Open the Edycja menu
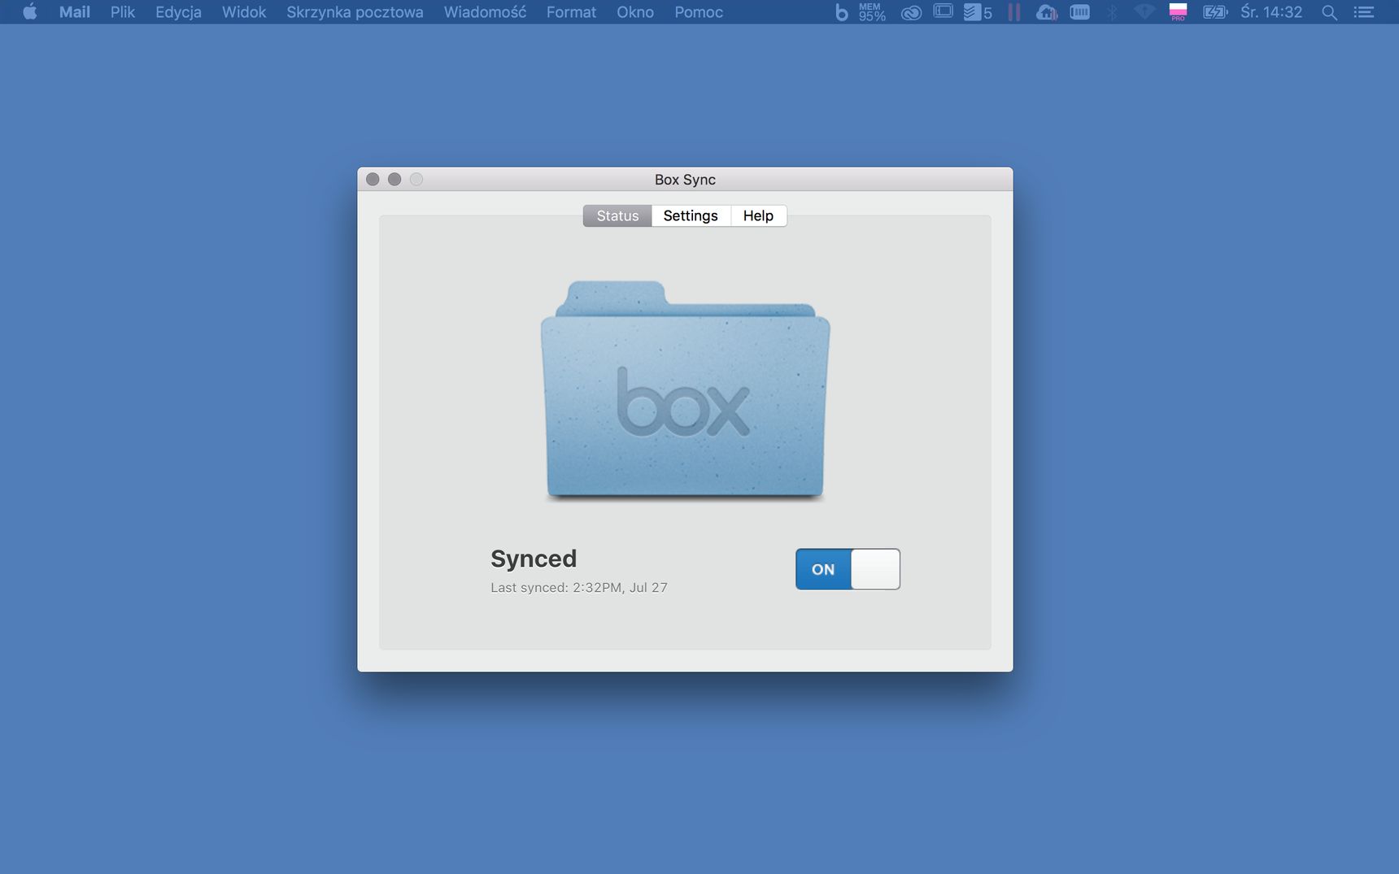The height and width of the screenshot is (874, 1399). (178, 12)
